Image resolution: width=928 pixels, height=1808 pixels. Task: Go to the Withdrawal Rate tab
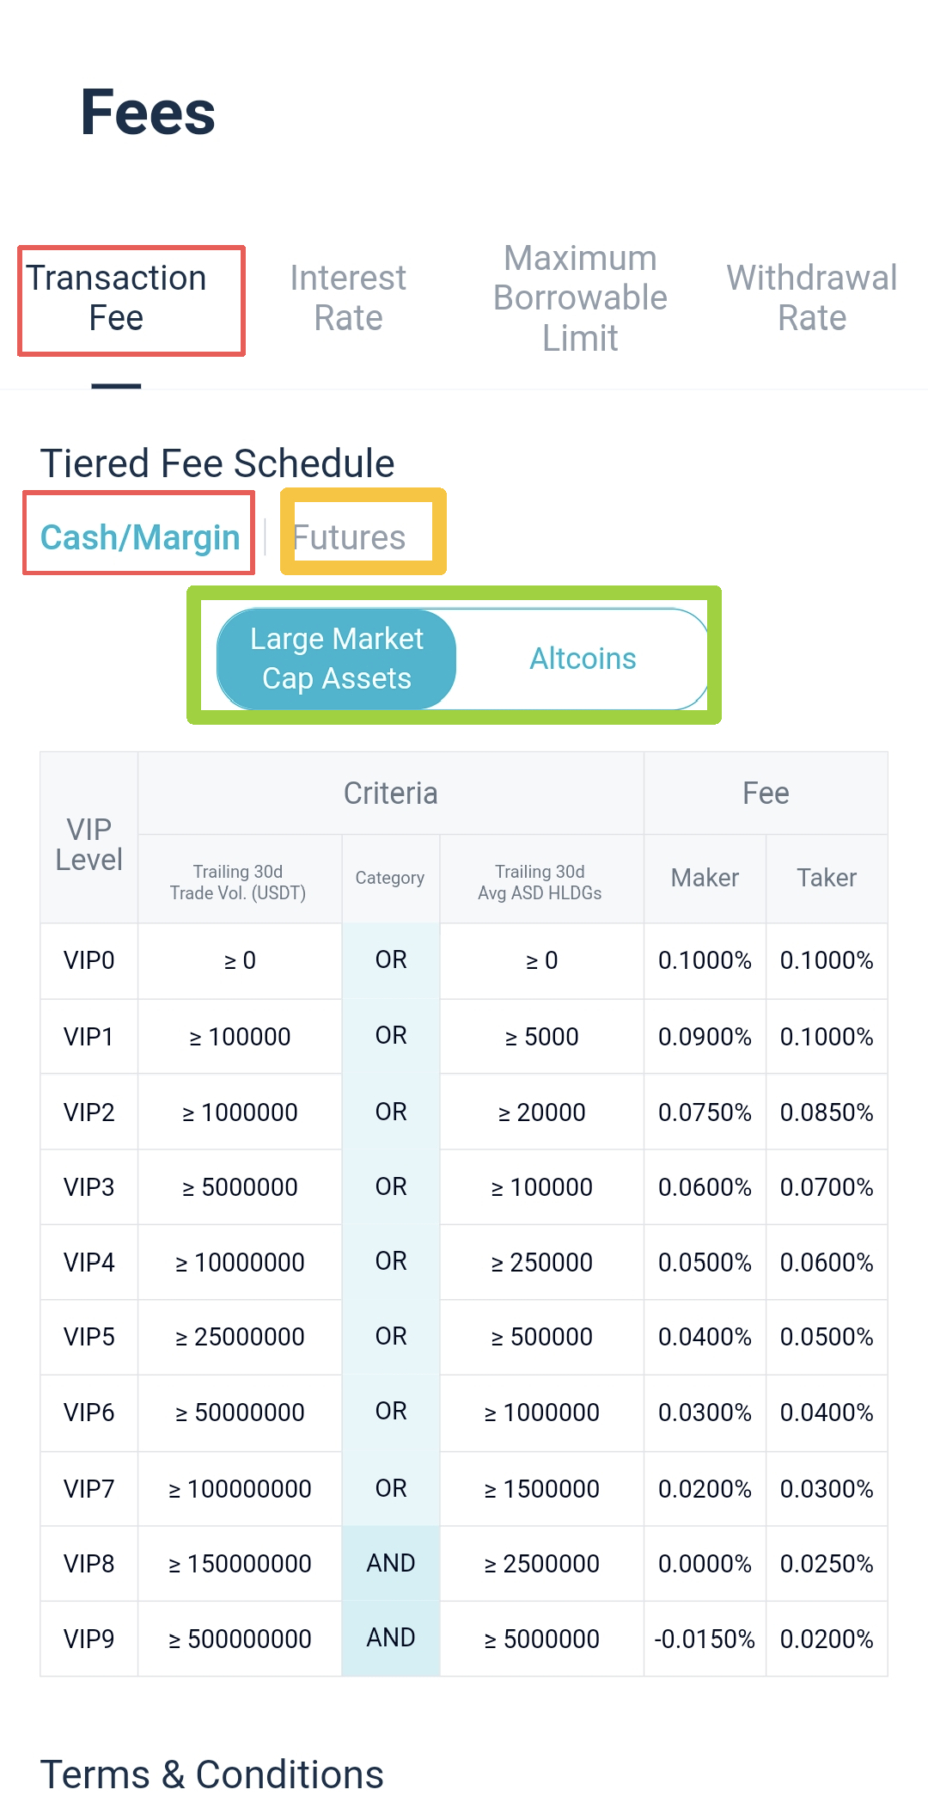click(x=812, y=298)
